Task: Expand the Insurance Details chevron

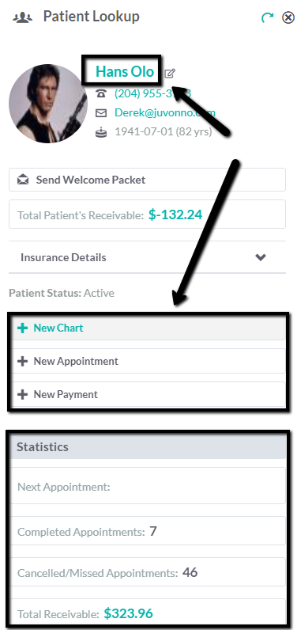Action: (261, 257)
